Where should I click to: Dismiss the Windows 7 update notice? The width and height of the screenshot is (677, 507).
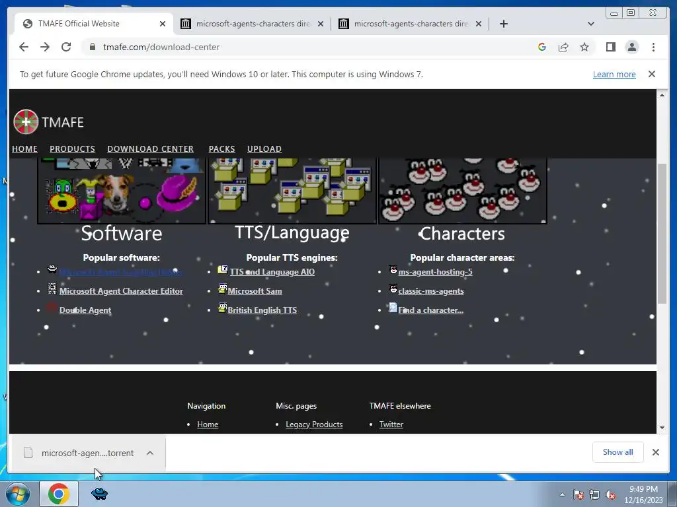point(652,74)
